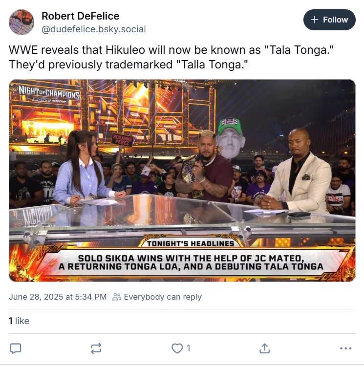Click the Roxanne Perez sign in image

click(122, 140)
